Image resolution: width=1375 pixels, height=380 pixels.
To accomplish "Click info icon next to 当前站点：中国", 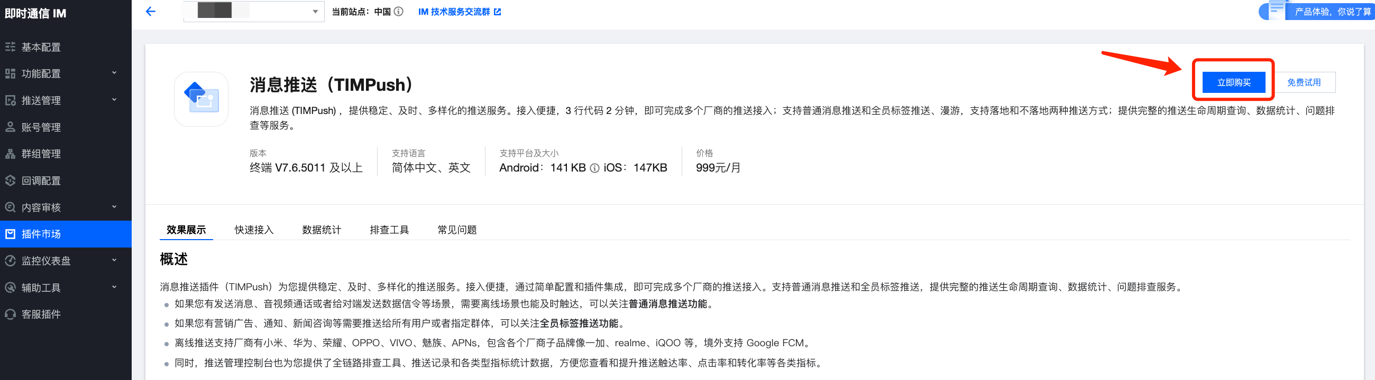I will coord(399,12).
